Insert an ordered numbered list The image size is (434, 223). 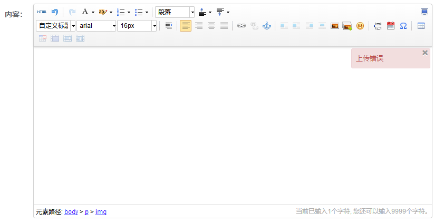coord(121,12)
